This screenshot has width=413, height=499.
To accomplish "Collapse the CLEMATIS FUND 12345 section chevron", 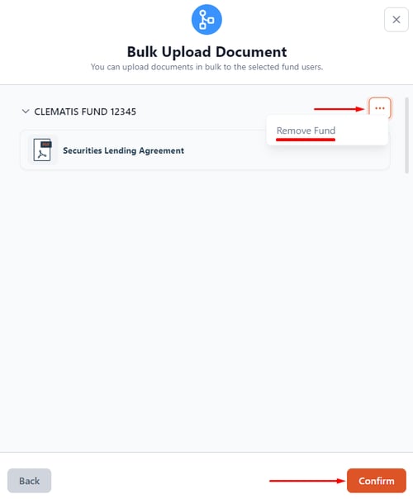I will (x=26, y=112).
